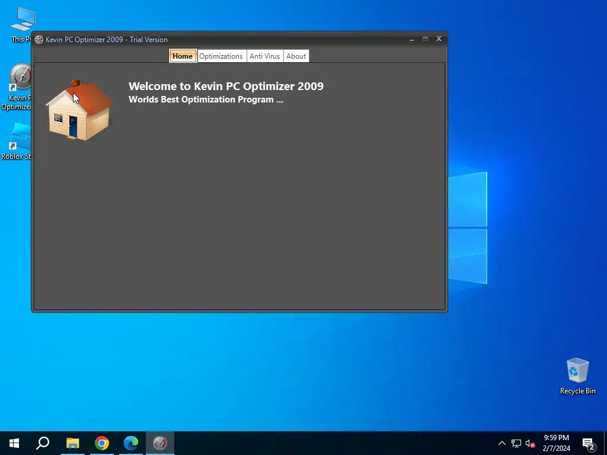607x455 pixels.
Task: Select the 'Worlds Best Optimization Program ...' text
Action: click(x=206, y=100)
